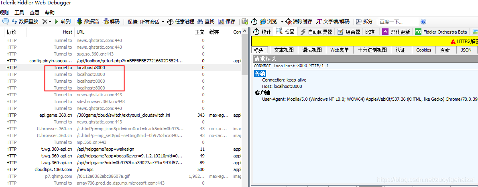The image size is (478, 187).
Task: Switch to the Cookies inspector tab
Action: (x=424, y=50)
